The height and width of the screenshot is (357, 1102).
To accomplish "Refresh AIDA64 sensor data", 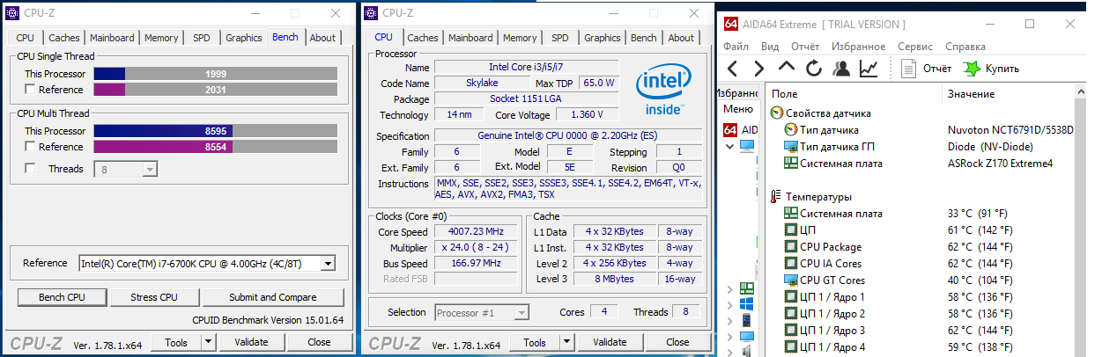I will tap(814, 68).
